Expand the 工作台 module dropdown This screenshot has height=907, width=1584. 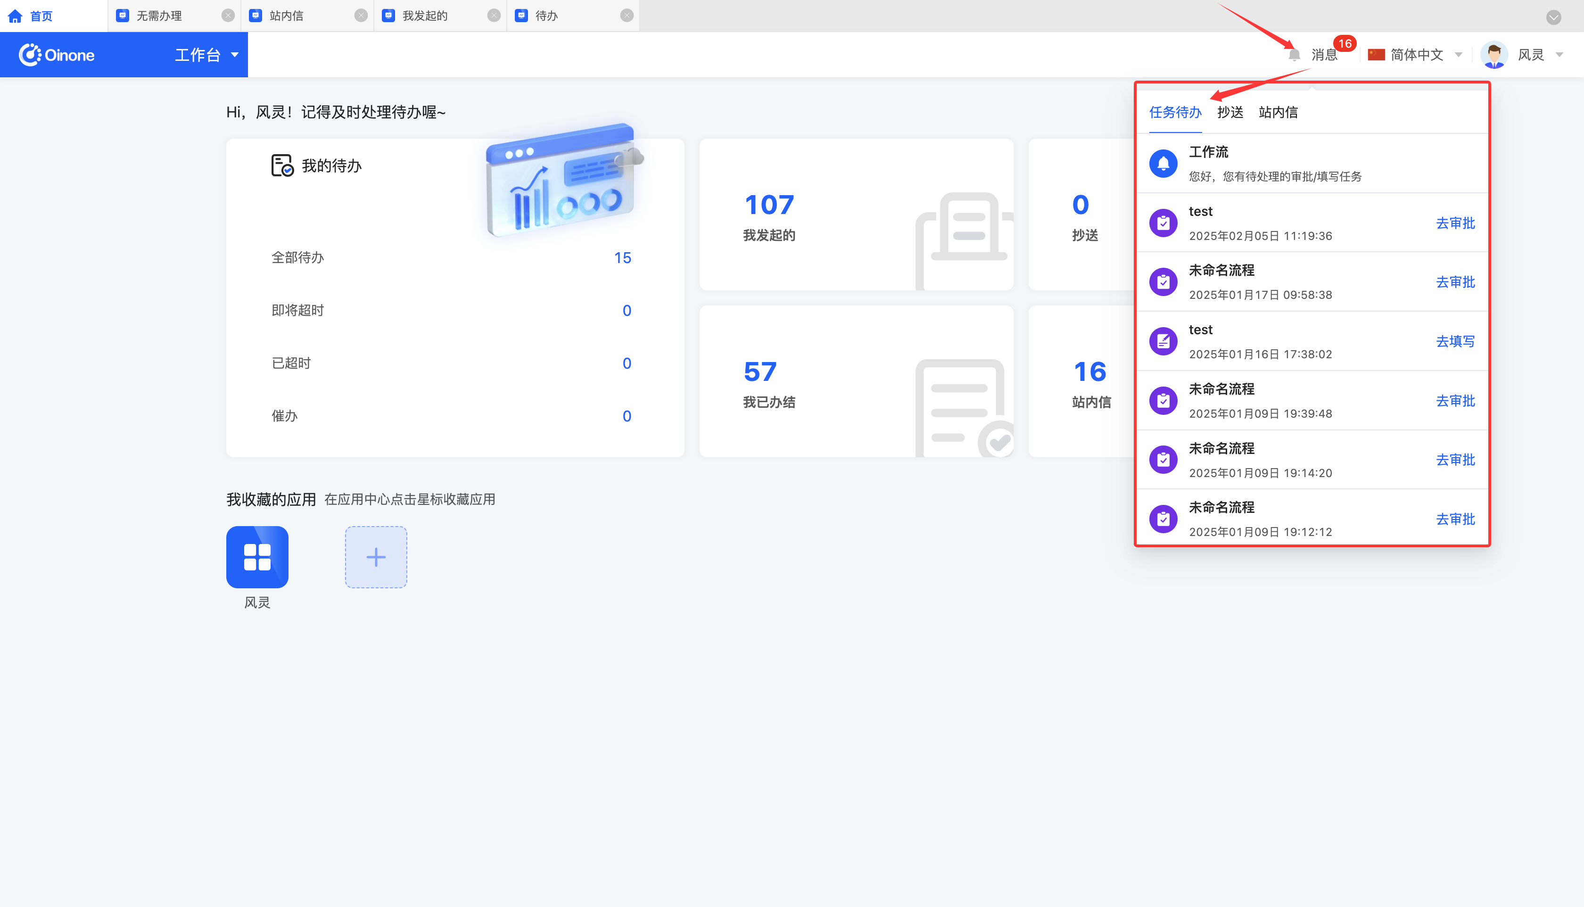(235, 55)
